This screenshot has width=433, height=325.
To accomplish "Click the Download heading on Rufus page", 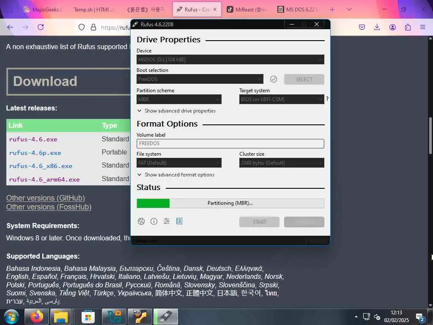I will click(45, 81).
